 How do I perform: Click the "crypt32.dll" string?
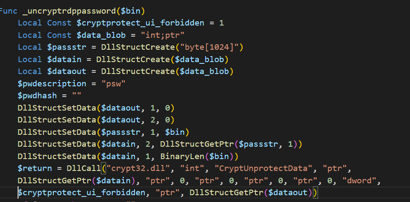140,168
